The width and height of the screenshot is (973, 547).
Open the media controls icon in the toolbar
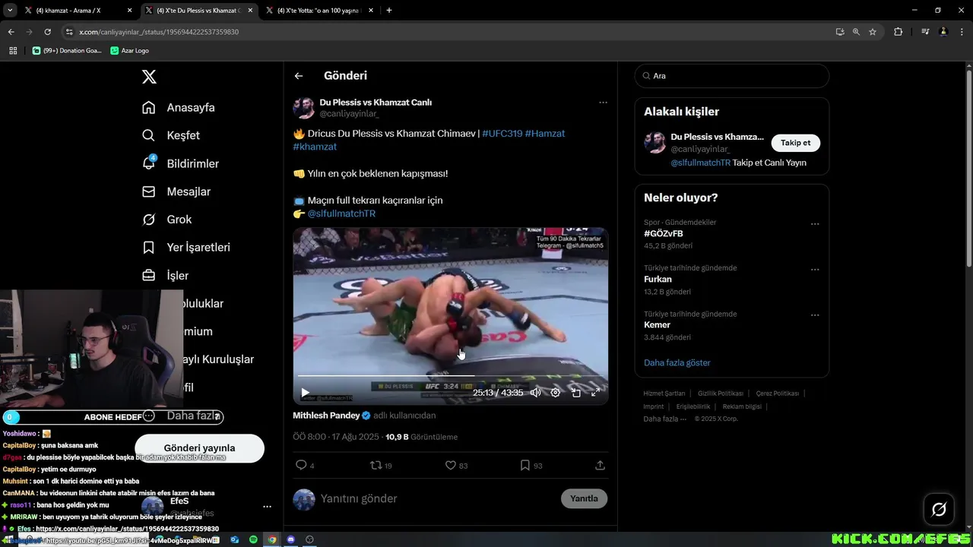click(925, 32)
